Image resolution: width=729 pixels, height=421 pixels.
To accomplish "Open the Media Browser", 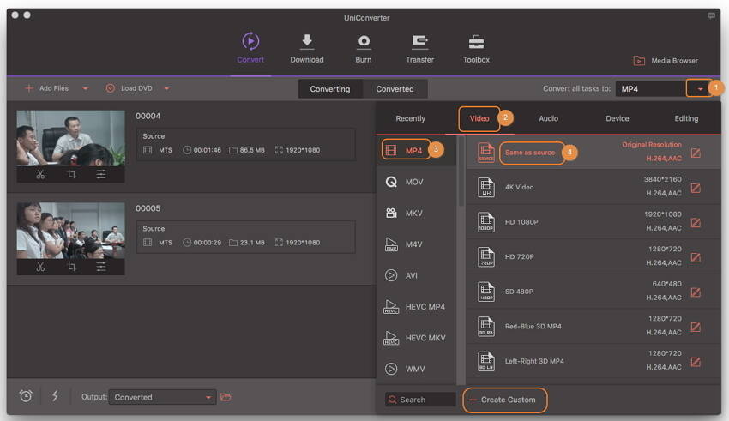I will tap(666, 60).
